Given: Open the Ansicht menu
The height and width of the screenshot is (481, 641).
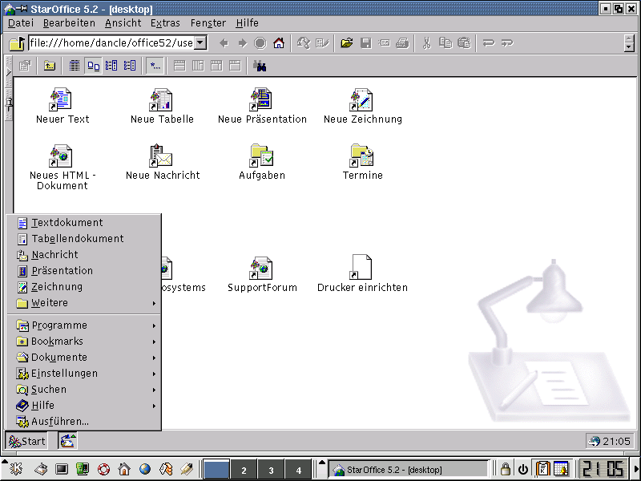Looking at the screenshot, I should (123, 23).
